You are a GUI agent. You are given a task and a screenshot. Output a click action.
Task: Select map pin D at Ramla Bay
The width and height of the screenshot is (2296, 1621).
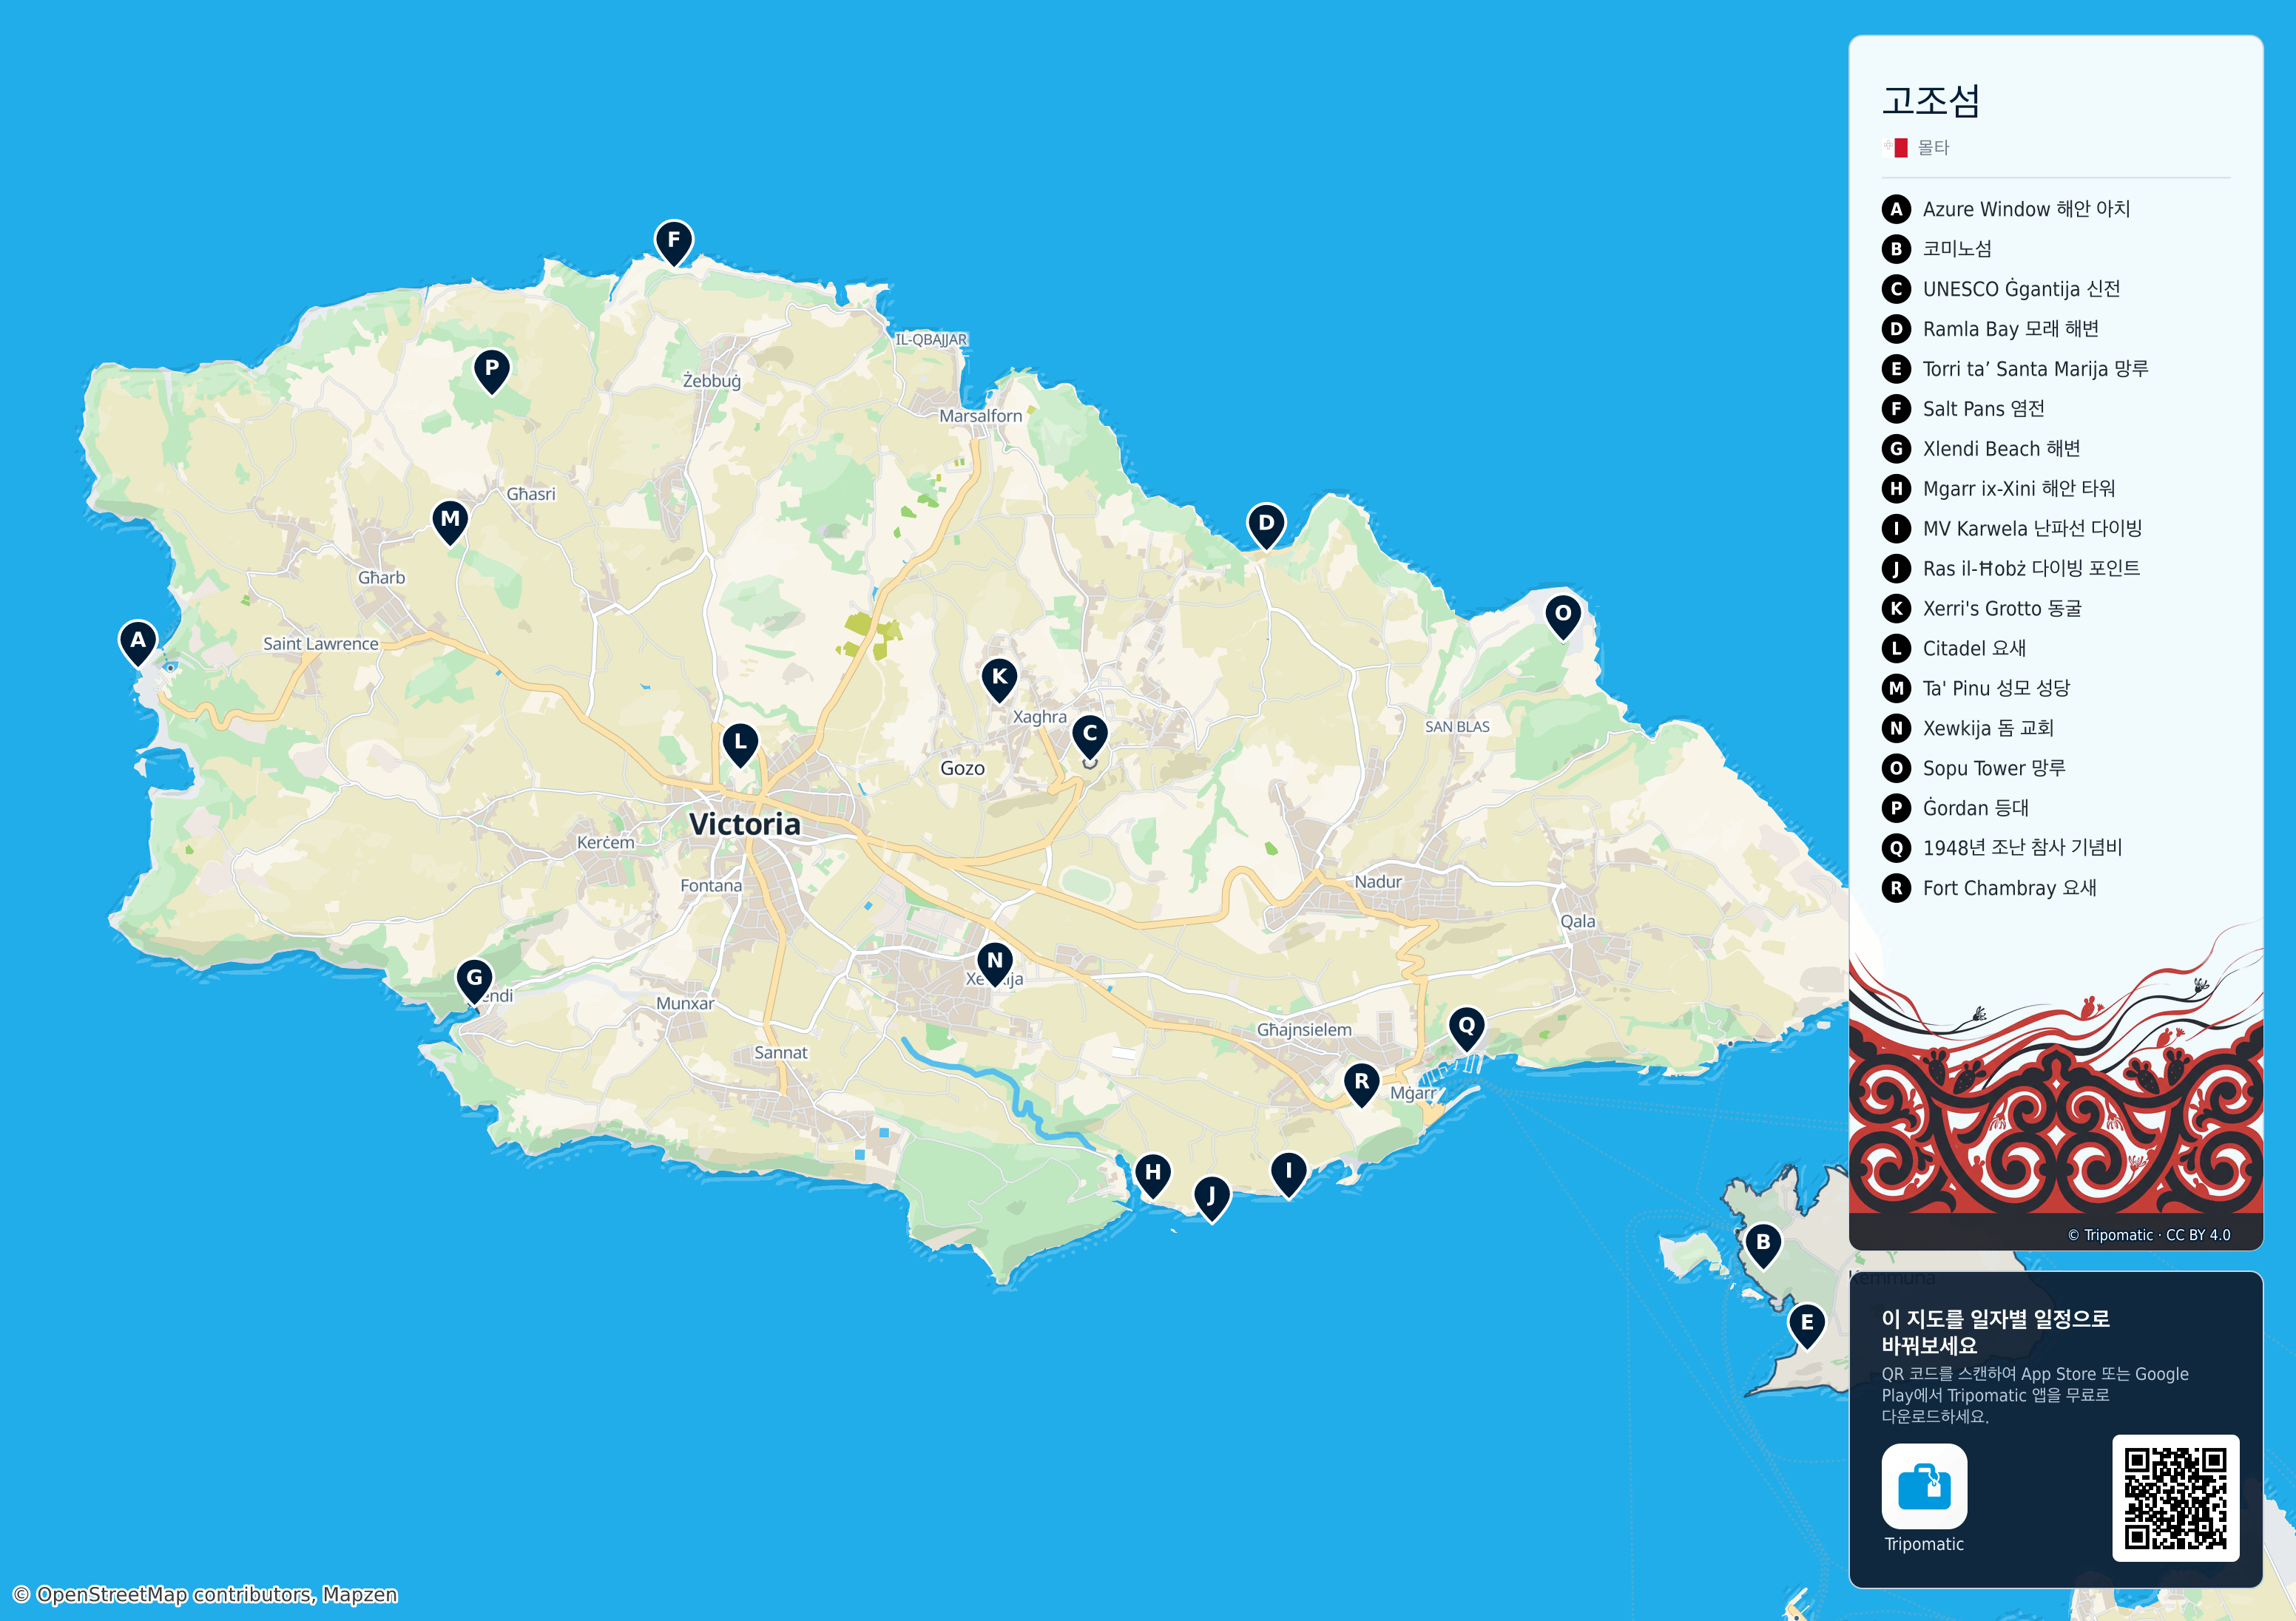point(1266,525)
